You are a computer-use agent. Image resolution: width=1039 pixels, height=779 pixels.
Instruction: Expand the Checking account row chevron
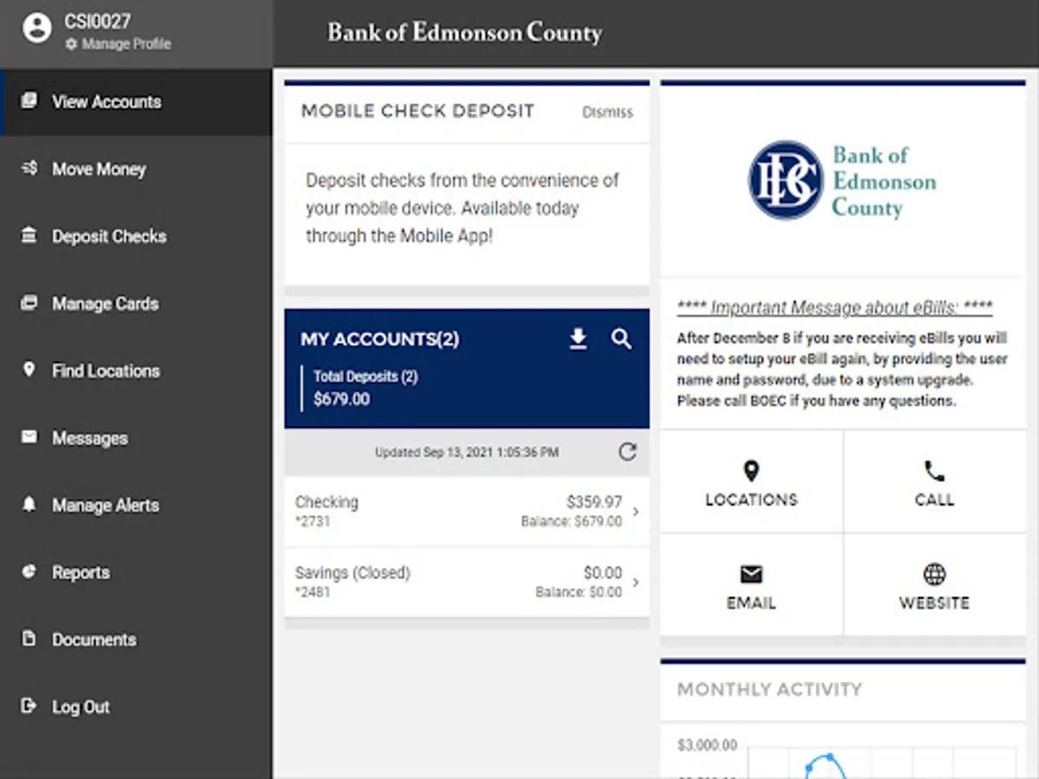(636, 512)
